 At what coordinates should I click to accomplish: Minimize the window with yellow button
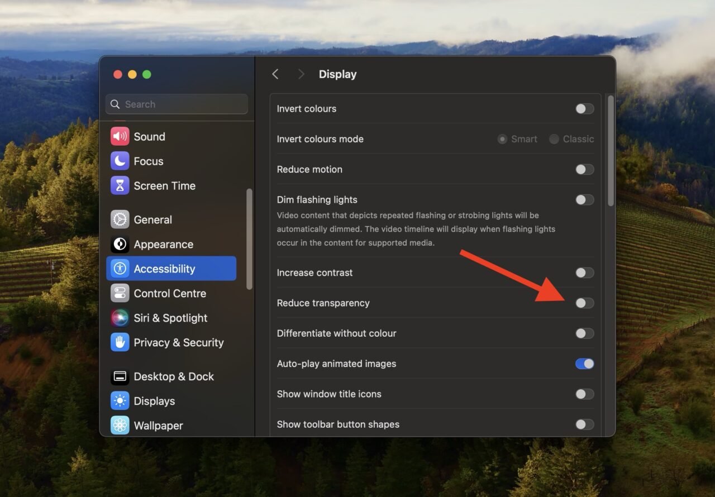132,74
